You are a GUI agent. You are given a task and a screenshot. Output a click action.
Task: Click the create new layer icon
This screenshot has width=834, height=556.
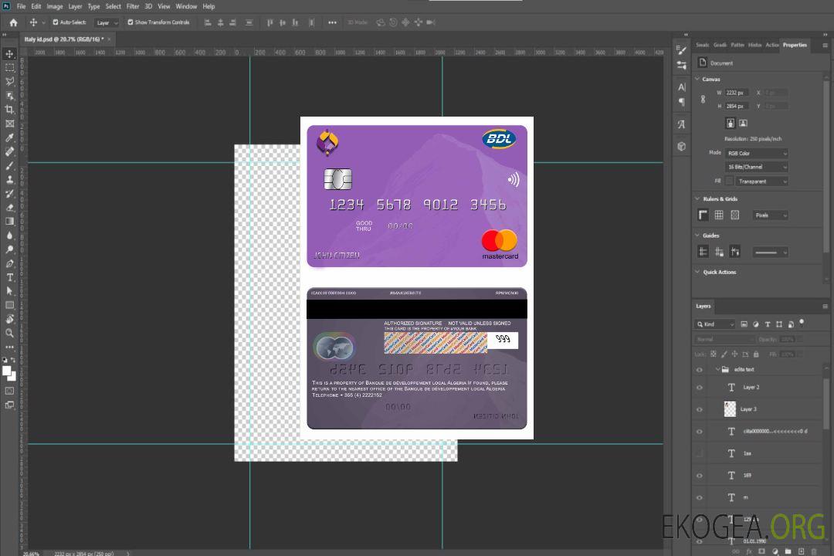tap(801, 551)
